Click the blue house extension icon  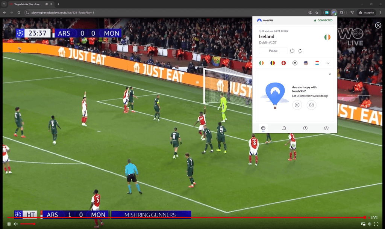point(327,12)
